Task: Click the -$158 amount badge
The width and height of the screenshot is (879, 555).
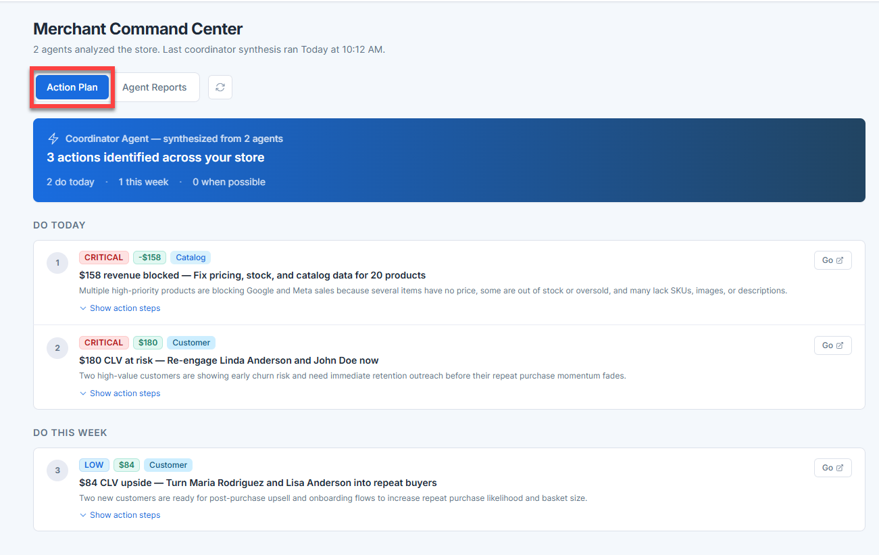Action: click(x=149, y=258)
